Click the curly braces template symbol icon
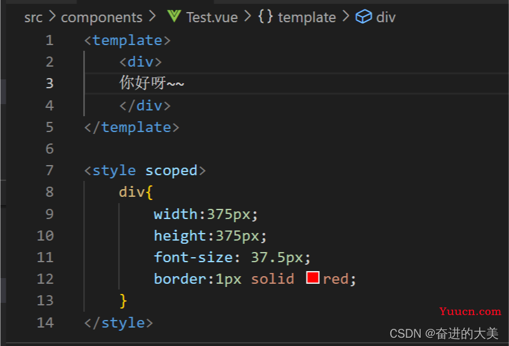Viewport: 509px width, 346px height. 265,17
